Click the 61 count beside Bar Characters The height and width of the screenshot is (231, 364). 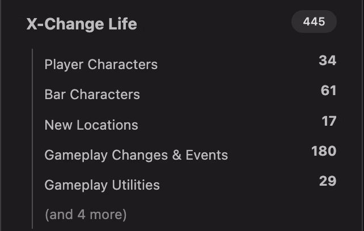328,91
